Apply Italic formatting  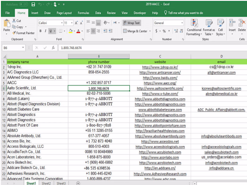point(46,31)
